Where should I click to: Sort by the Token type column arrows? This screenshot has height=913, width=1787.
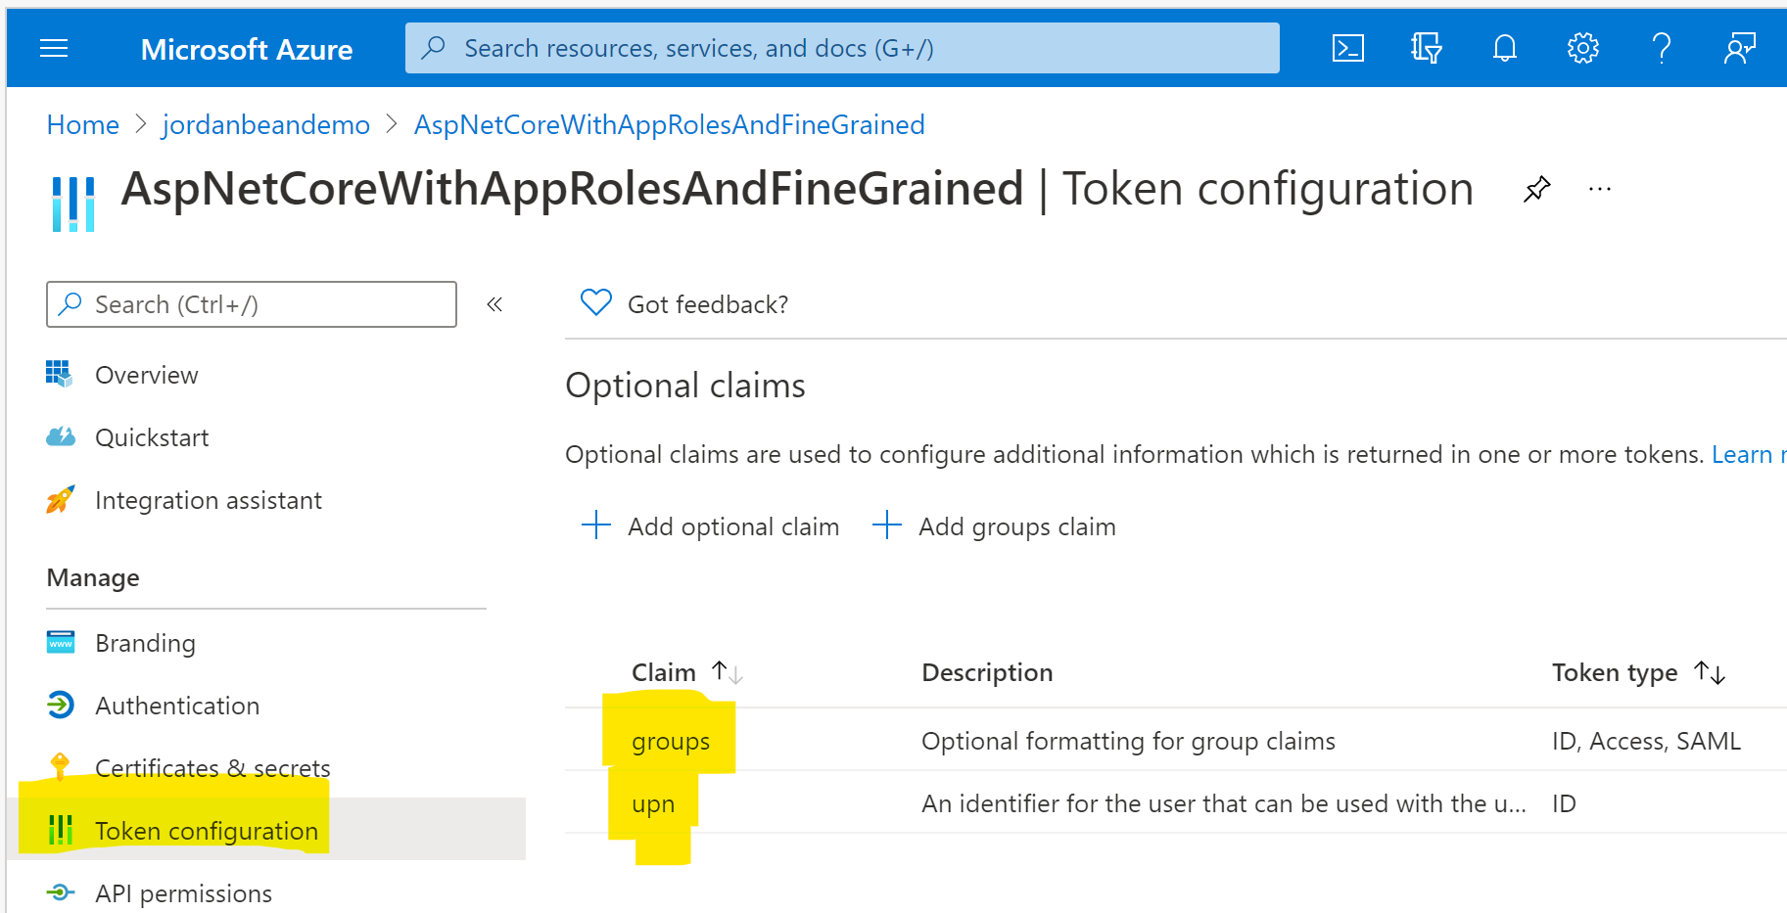pos(1710,672)
